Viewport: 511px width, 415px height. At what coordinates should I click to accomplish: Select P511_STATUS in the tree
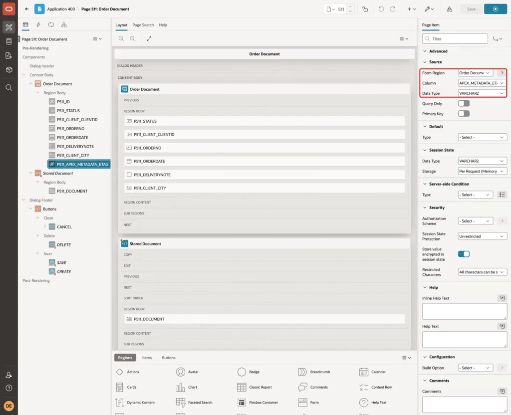(68, 111)
